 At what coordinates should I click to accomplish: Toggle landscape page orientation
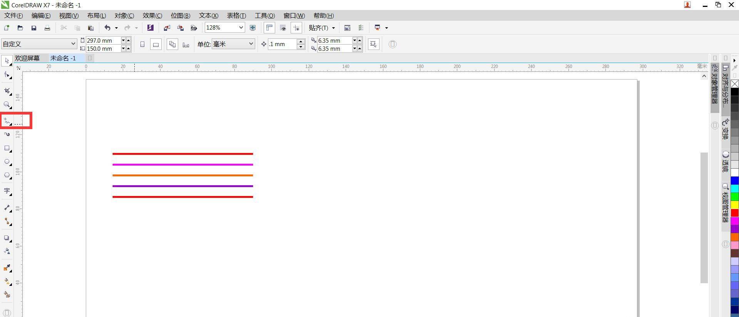pos(156,45)
